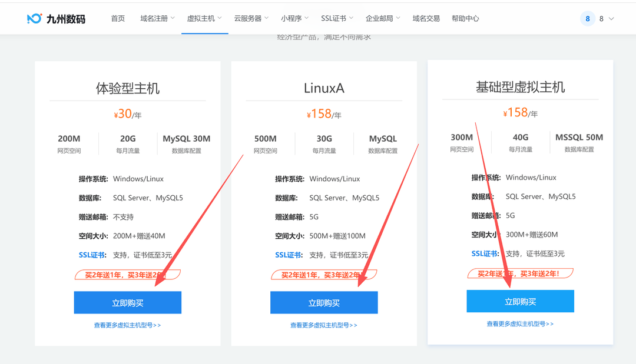The height and width of the screenshot is (364, 636).
Task: Click the ¥30/年 price text
Action: coord(127,114)
